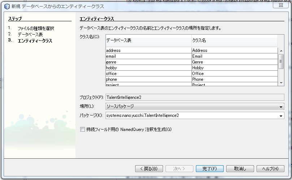
Task: Expand the パッケージ combo box arrow
Action: coord(281,115)
